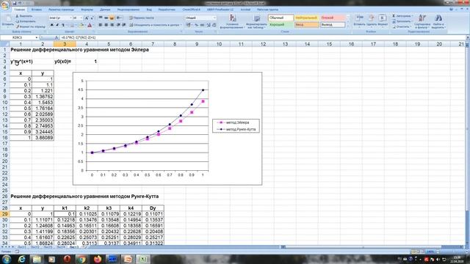The image size is (470, 264).
Task: Decrease decimal places
Action: click(214, 25)
